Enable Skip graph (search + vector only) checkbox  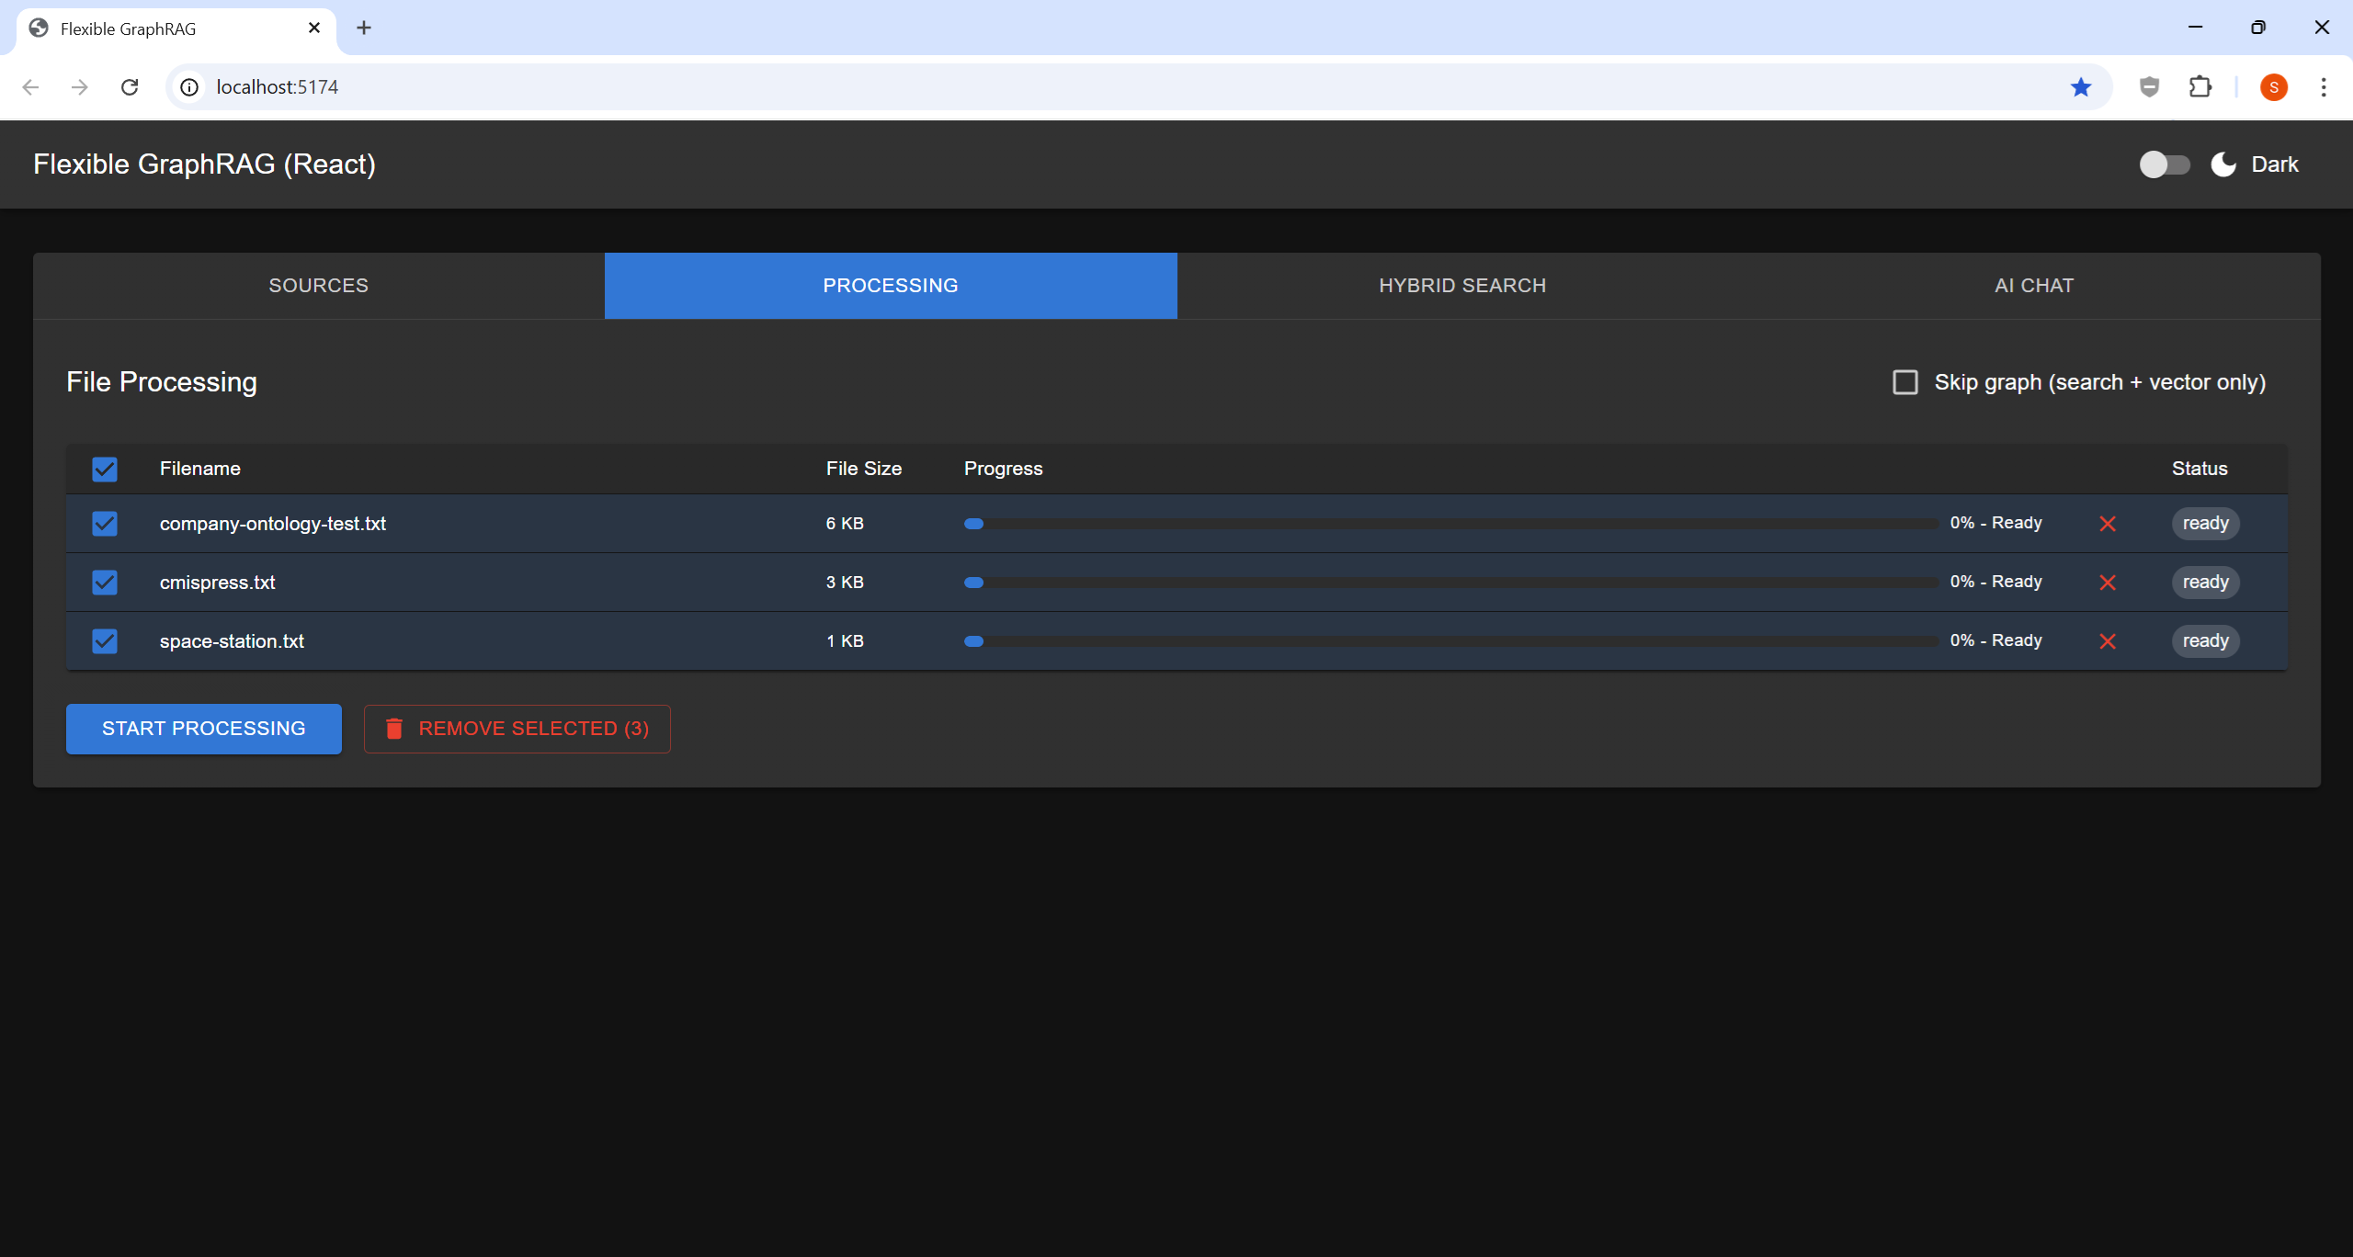pos(1904,381)
